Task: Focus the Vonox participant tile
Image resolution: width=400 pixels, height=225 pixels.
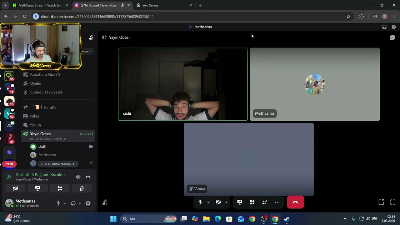Action: 249,159
